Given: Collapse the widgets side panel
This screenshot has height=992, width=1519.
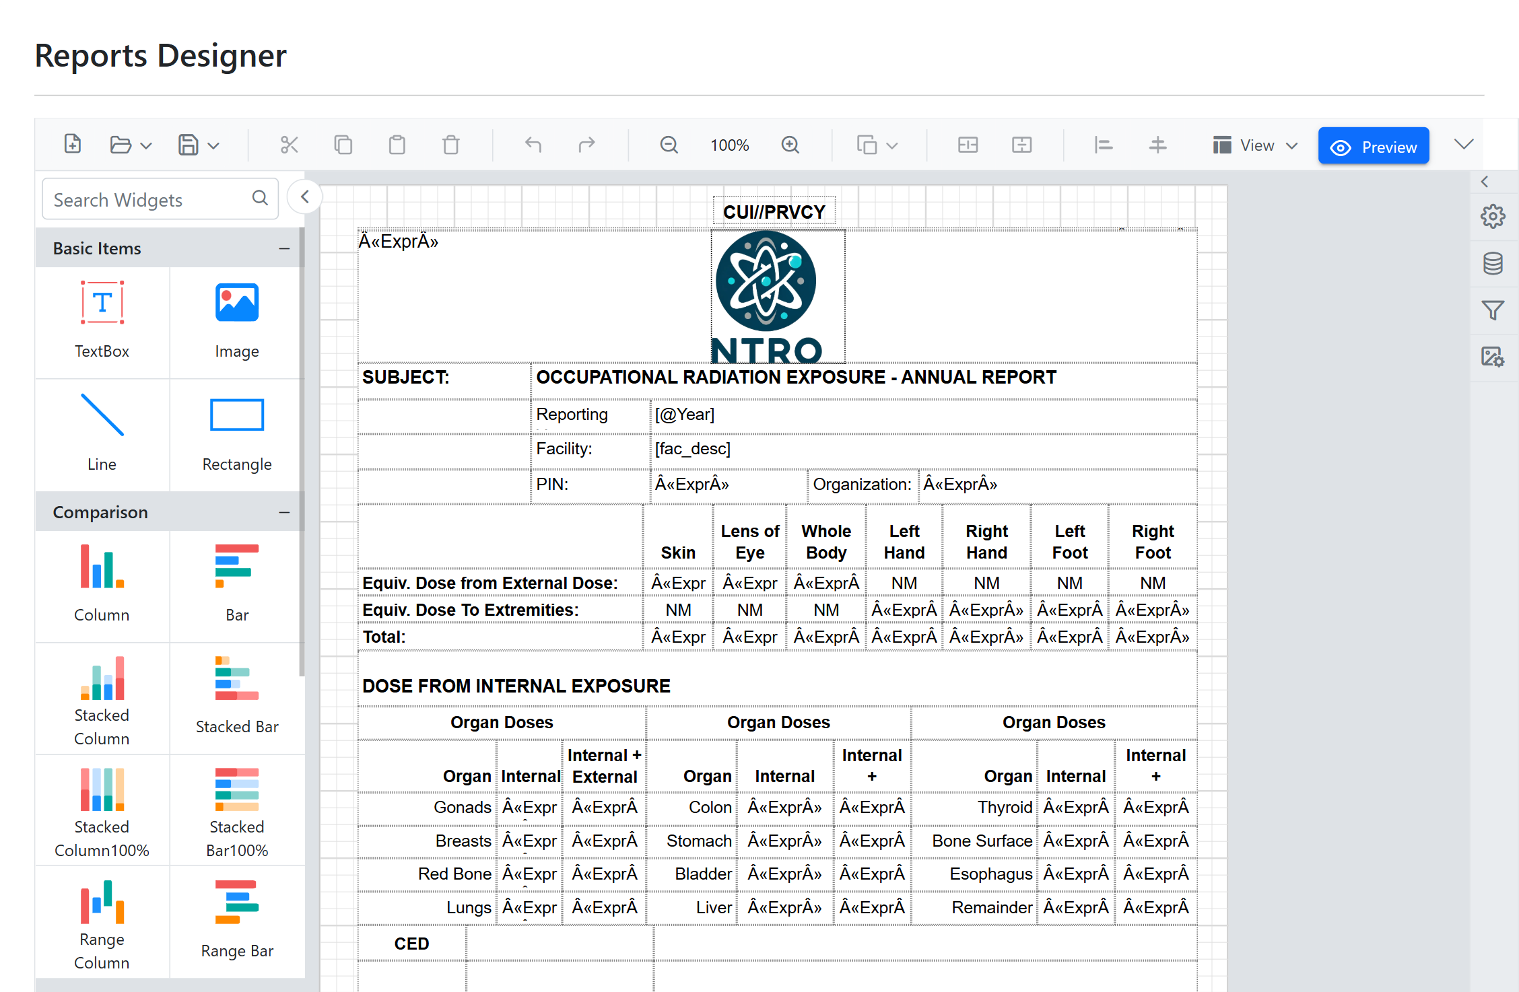Looking at the screenshot, I should [305, 197].
